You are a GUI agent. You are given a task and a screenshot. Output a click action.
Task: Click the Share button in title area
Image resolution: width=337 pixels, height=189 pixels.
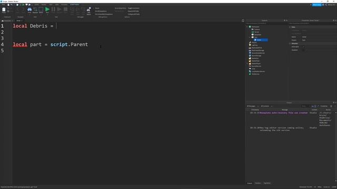(326, 5)
